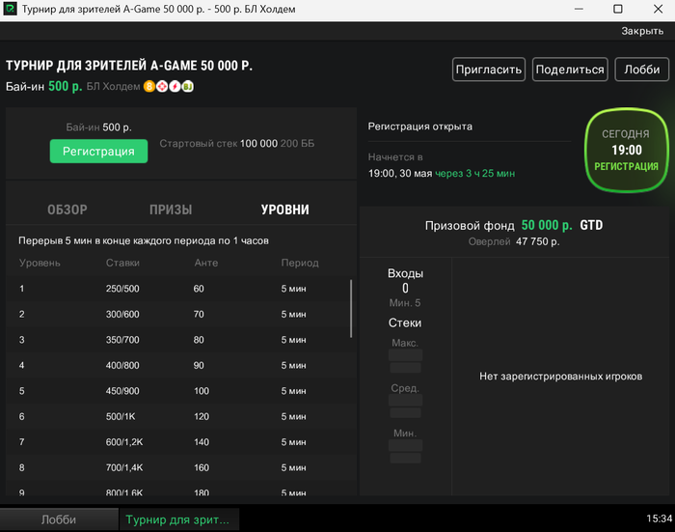Click the orange 8-max table icon
Viewport: 675px width, 532px height.
click(x=148, y=86)
